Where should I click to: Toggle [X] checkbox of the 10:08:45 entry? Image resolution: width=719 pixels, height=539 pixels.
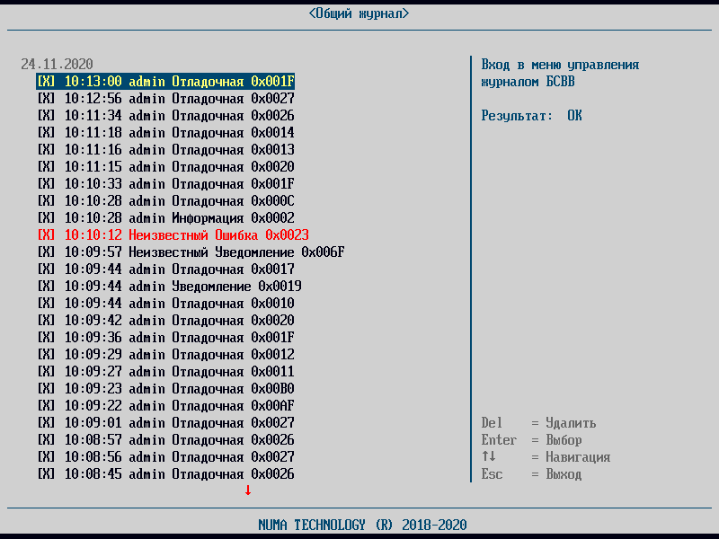47,474
